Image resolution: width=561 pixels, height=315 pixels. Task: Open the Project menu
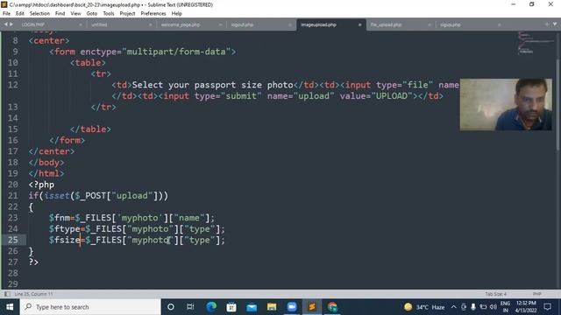click(x=127, y=14)
